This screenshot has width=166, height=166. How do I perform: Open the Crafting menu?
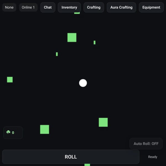point(94,7)
